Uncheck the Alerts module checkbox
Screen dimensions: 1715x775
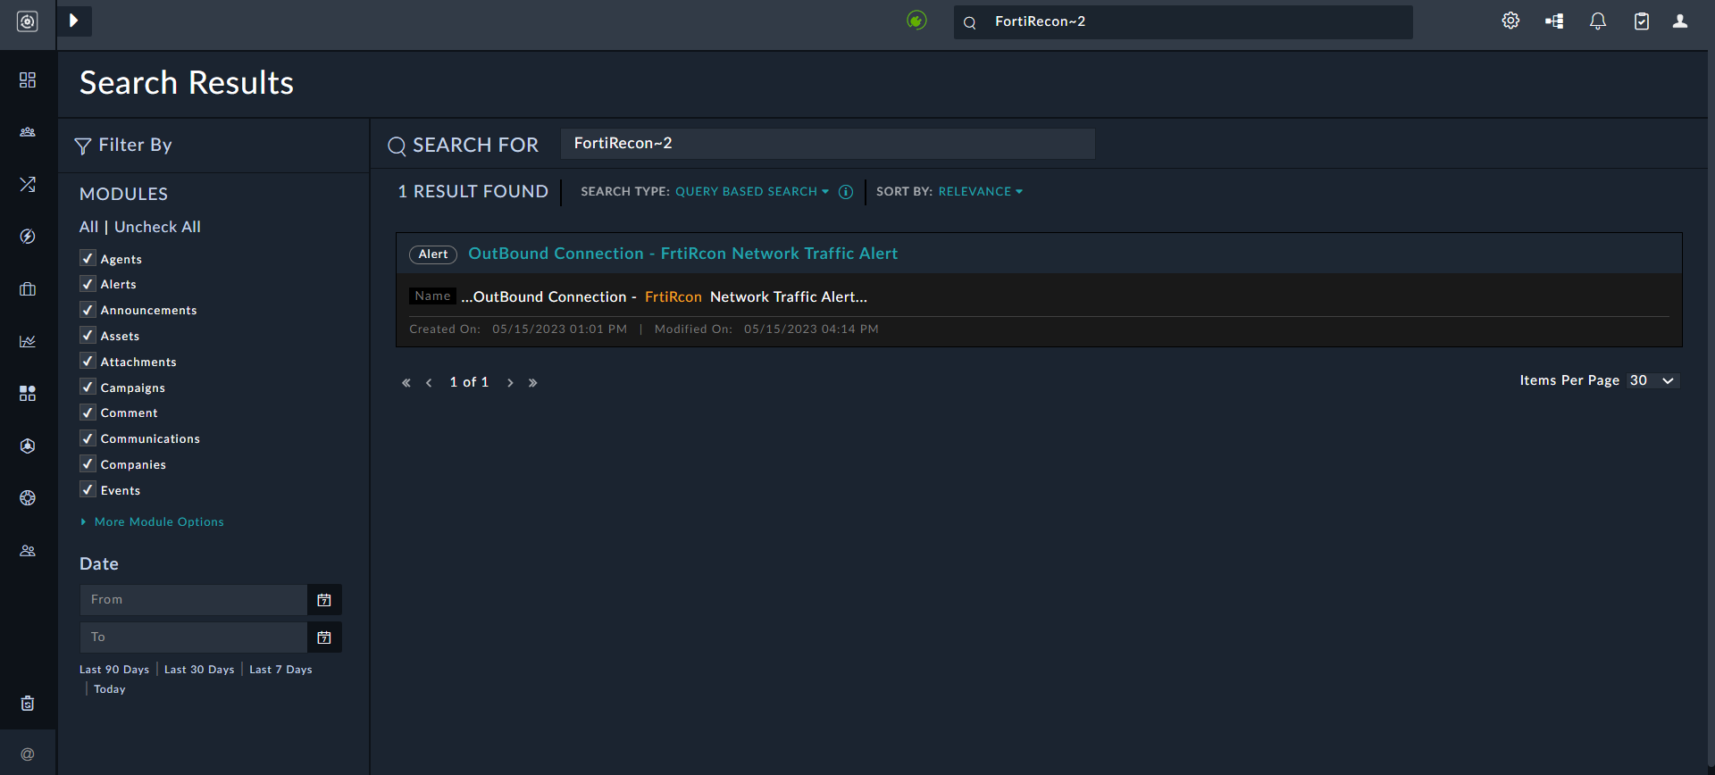tap(88, 284)
